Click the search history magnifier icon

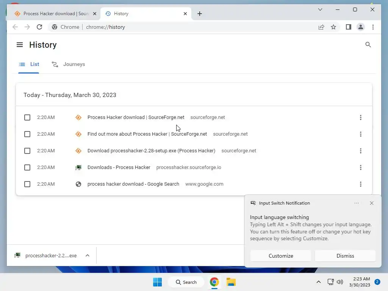tap(368, 45)
